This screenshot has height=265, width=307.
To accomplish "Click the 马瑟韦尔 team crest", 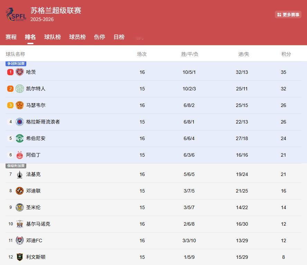I will (20, 105).
